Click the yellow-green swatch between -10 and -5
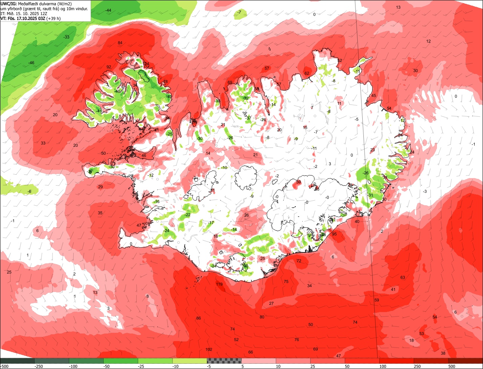Screen dimensions: 483x369 tap(190, 361)
